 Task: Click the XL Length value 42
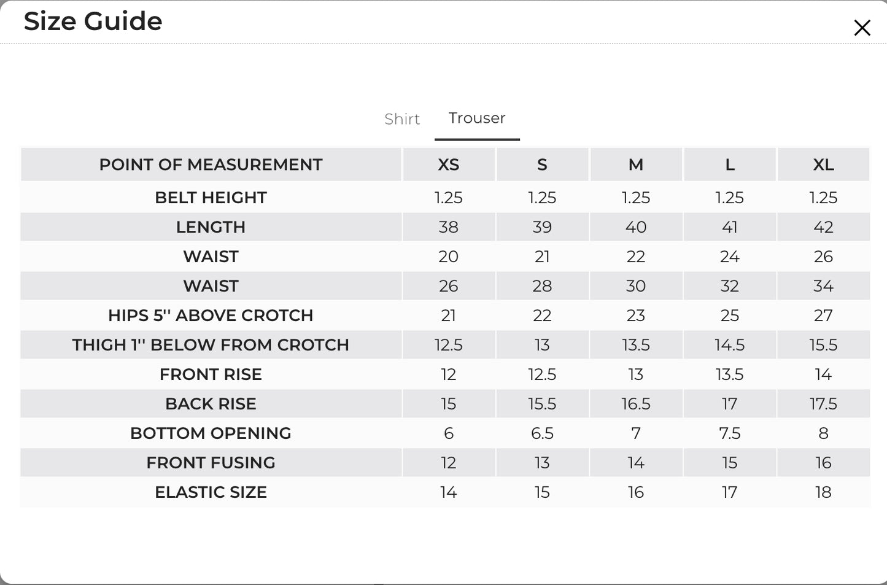tap(823, 227)
